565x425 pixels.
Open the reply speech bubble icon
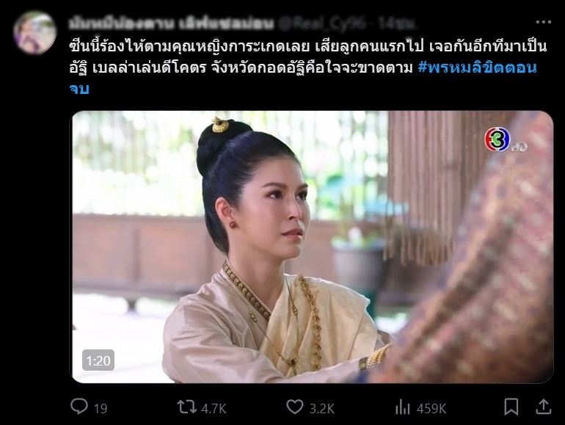click(x=79, y=406)
